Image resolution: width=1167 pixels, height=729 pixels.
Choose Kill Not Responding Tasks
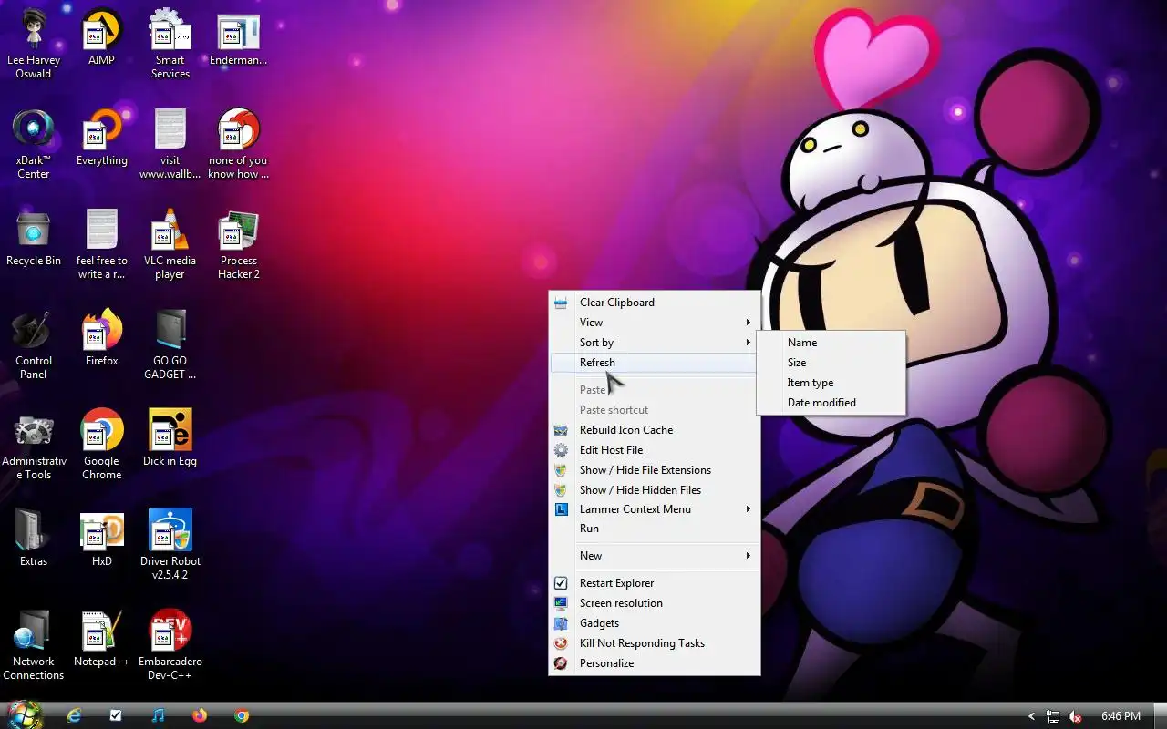(x=655, y=643)
